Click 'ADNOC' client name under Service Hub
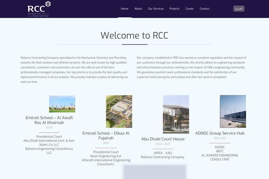Viewport: 269px width, 179px height. 220,147
